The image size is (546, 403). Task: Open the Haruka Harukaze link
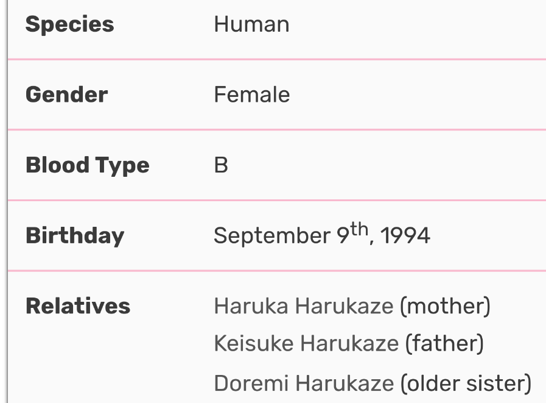point(303,306)
